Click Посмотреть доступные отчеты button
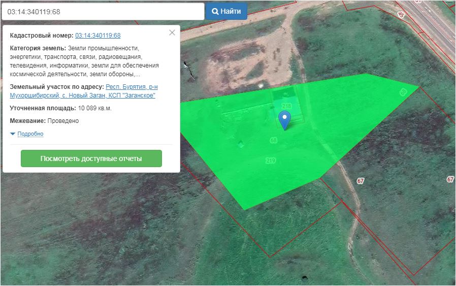The image size is (456, 286). coord(91,158)
